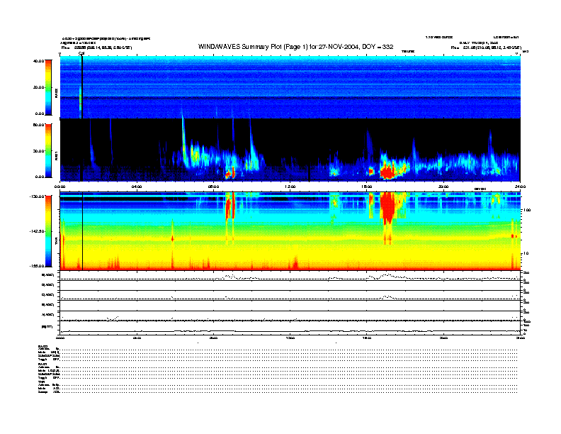
Task: Select the 20:00 time axis label
Action: click(x=443, y=186)
